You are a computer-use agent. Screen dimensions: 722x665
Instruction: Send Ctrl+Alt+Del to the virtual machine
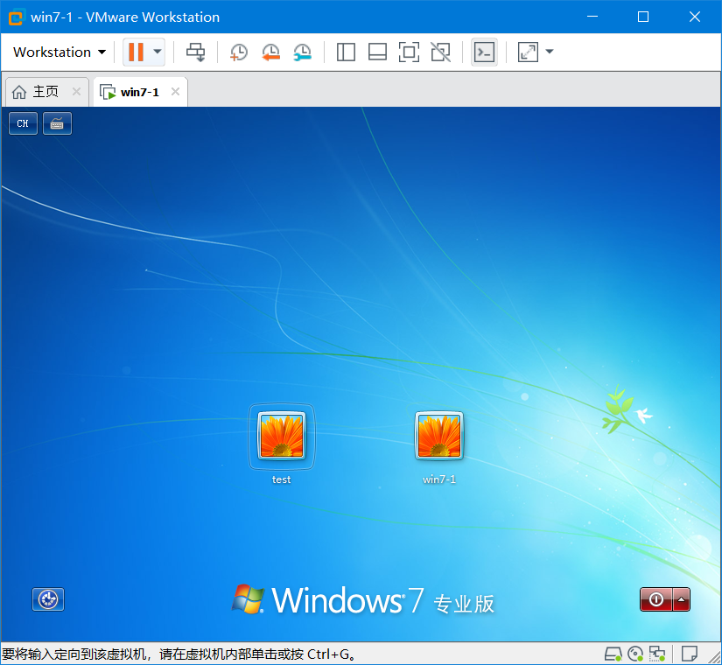click(x=196, y=52)
